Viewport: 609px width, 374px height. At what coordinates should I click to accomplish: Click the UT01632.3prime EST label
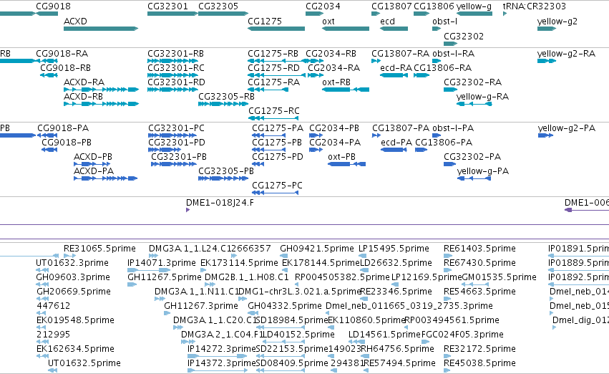point(72,263)
